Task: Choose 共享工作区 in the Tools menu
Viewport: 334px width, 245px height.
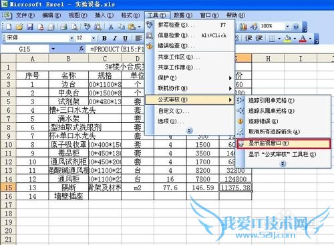Action: (190, 57)
